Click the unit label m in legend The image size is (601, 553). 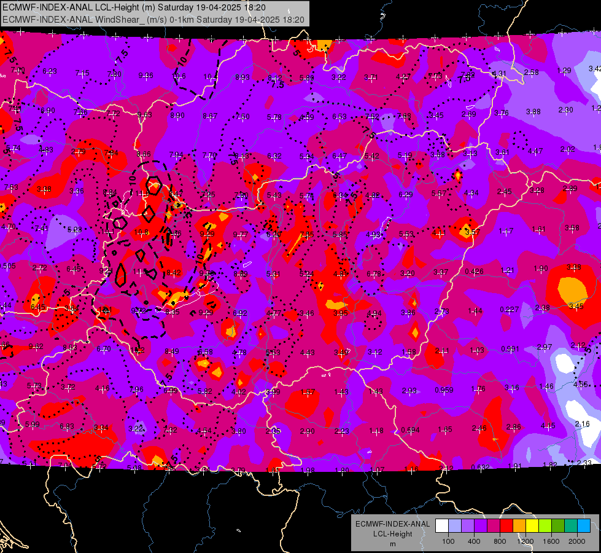392,544
